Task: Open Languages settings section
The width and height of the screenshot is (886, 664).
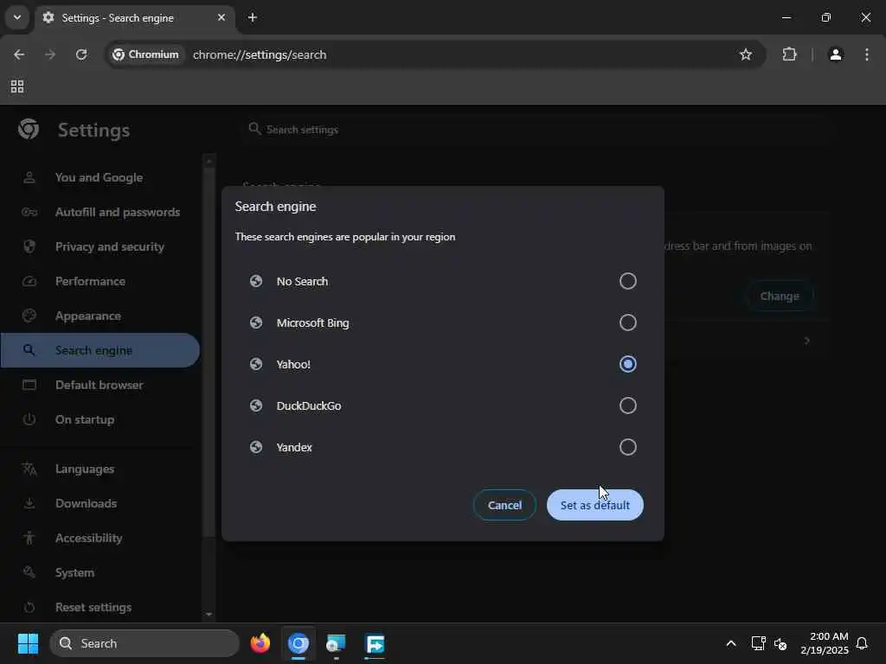Action: pos(99,469)
